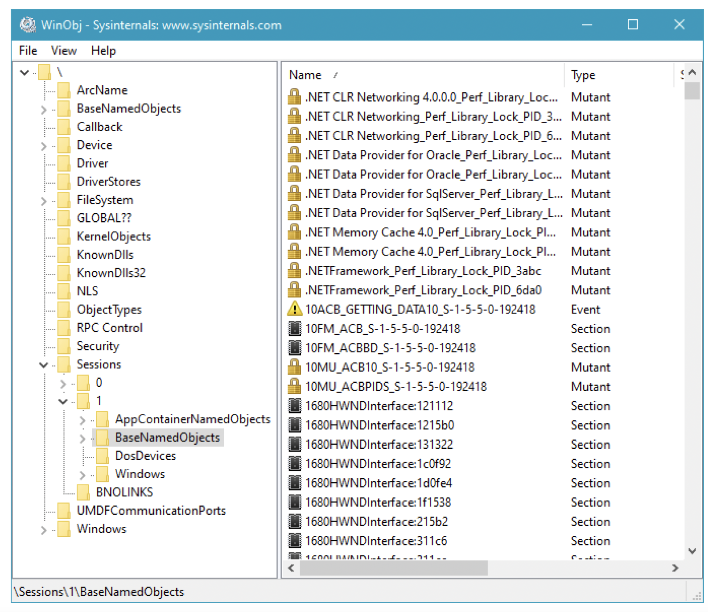Select the 1680HWNDInterface:215b2 row
This screenshot has width=708, height=612.
pyautogui.click(x=483, y=521)
